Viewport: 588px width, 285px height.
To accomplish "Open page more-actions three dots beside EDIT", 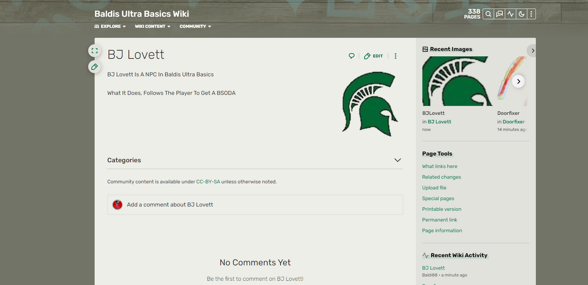I will pos(395,56).
